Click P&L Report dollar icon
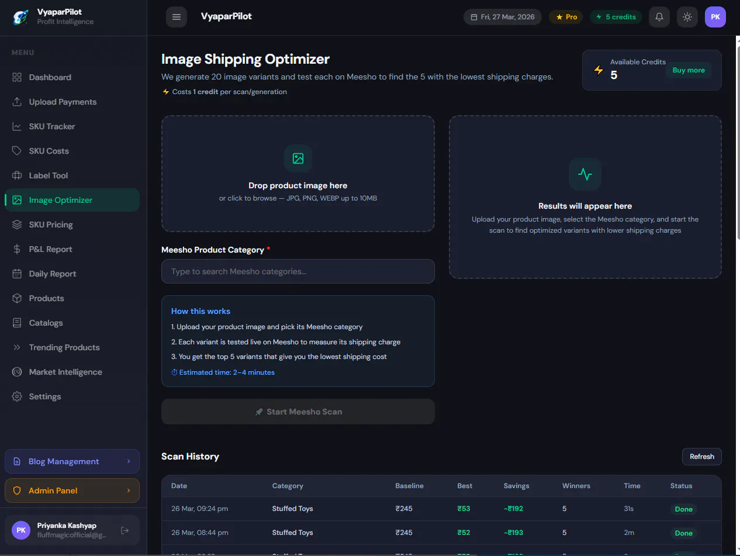This screenshot has width=740, height=556. [x=17, y=249]
